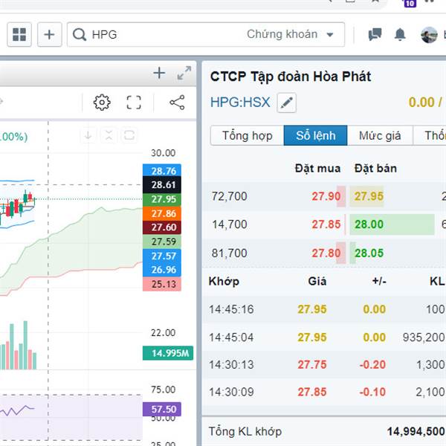Click ask price 28.05
Image resolution: width=446 pixels, height=446 pixels.
[x=369, y=253]
